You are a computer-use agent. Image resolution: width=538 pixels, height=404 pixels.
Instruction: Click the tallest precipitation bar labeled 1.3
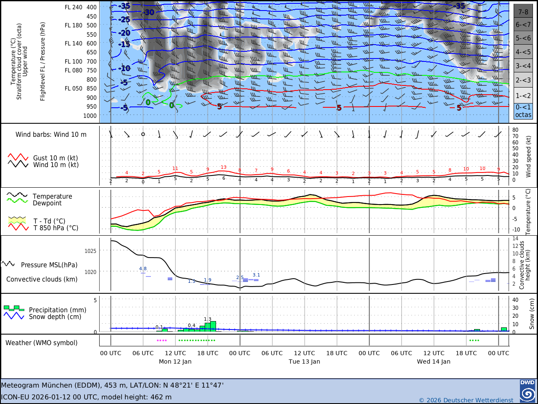[x=213, y=326]
